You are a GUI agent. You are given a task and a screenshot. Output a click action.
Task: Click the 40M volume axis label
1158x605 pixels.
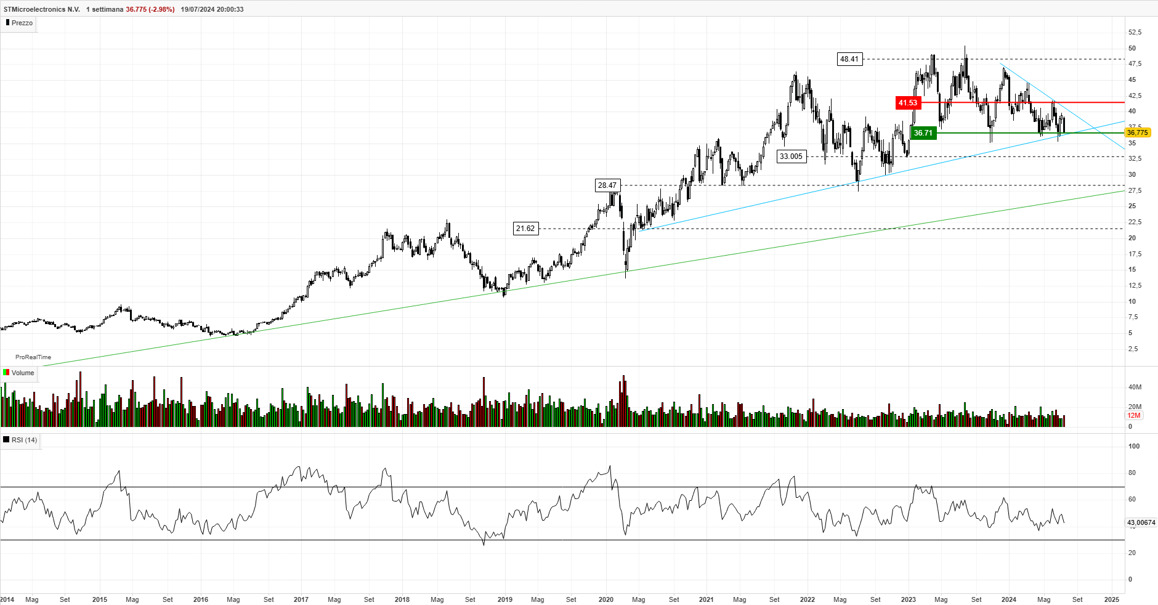(1135, 388)
